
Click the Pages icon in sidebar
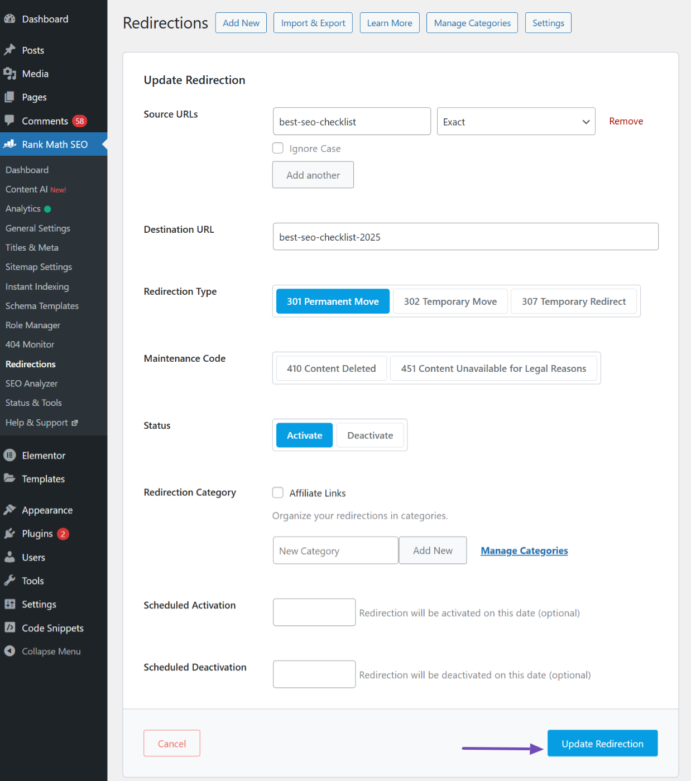click(x=9, y=97)
